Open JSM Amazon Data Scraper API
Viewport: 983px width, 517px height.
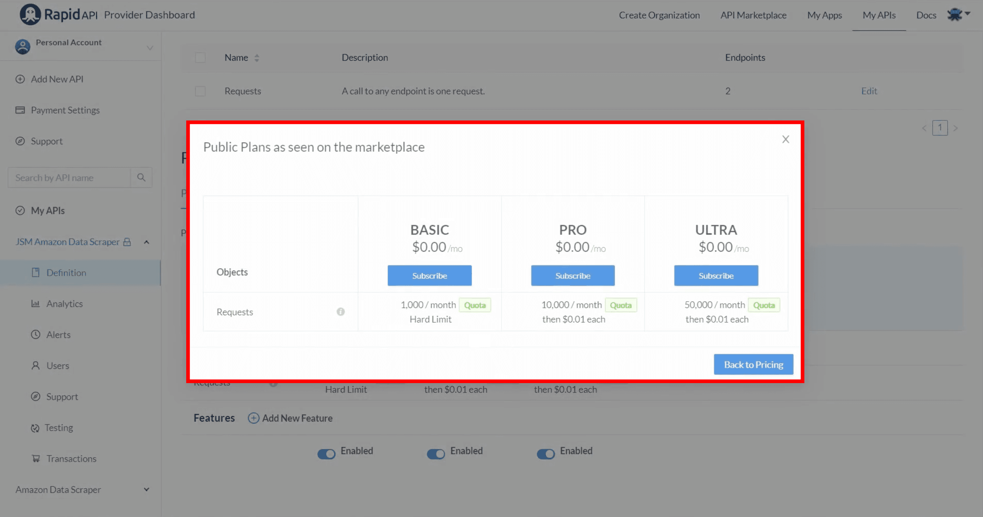(x=67, y=242)
